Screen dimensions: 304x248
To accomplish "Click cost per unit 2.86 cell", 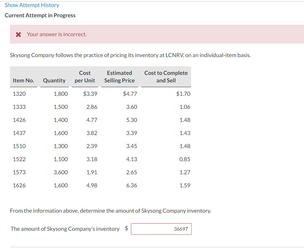I will [92, 107].
